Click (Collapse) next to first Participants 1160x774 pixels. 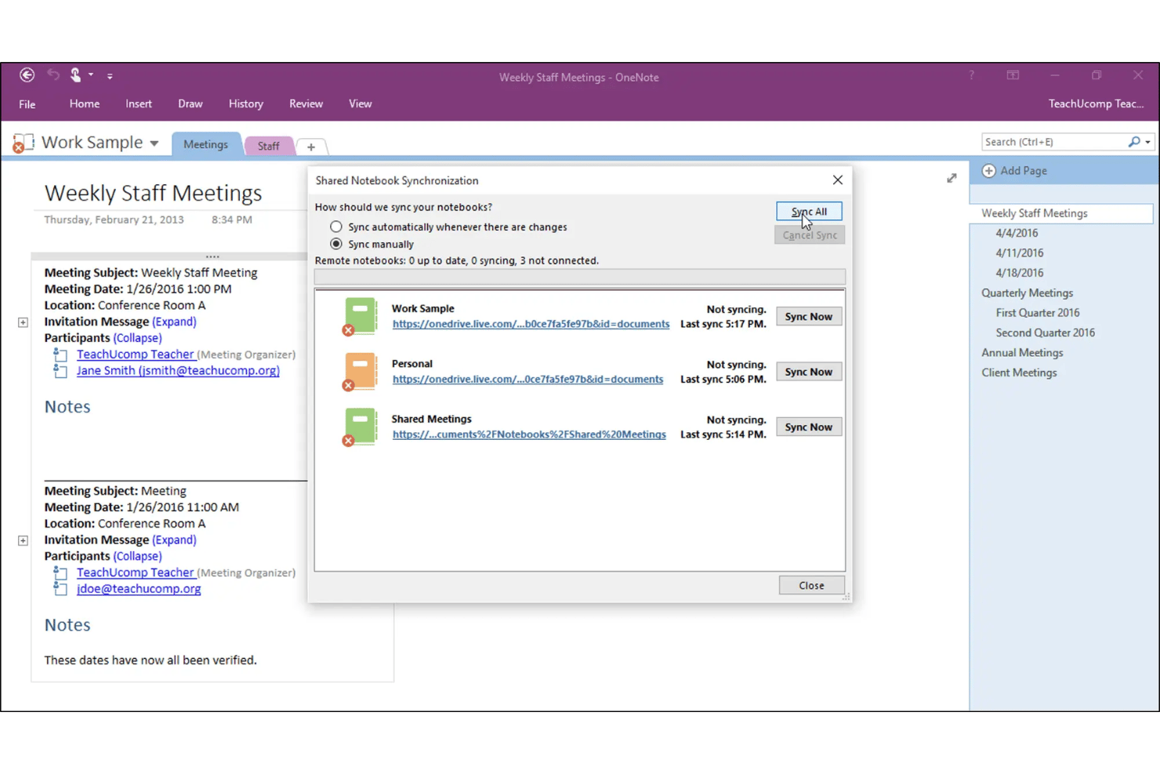coord(137,338)
